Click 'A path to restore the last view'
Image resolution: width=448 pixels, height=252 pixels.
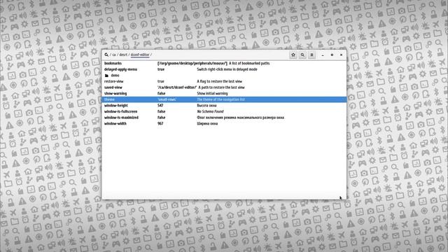221,87
